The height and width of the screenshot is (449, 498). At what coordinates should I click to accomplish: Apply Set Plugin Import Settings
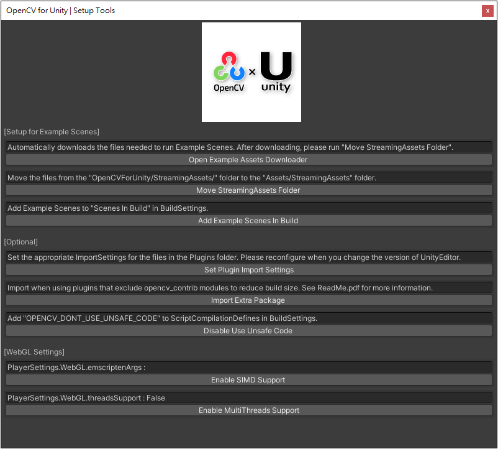pyautogui.click(x=248, y=270)
